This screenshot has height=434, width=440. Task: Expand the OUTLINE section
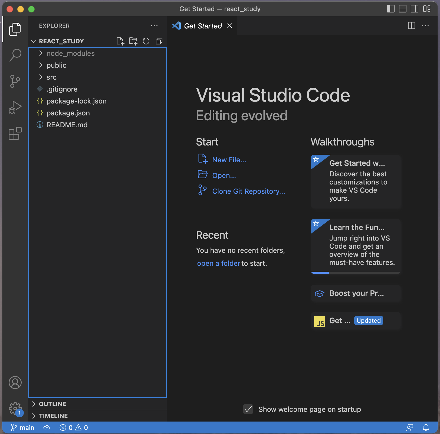(x=97, y=404)
